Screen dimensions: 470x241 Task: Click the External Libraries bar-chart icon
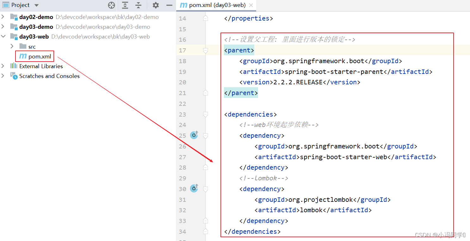pyautogui.click(x=14, y=66)
